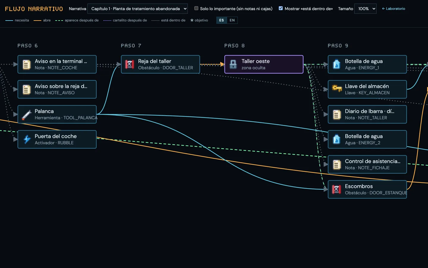Open the Tamaño 100% dropdown

point(365,9)
